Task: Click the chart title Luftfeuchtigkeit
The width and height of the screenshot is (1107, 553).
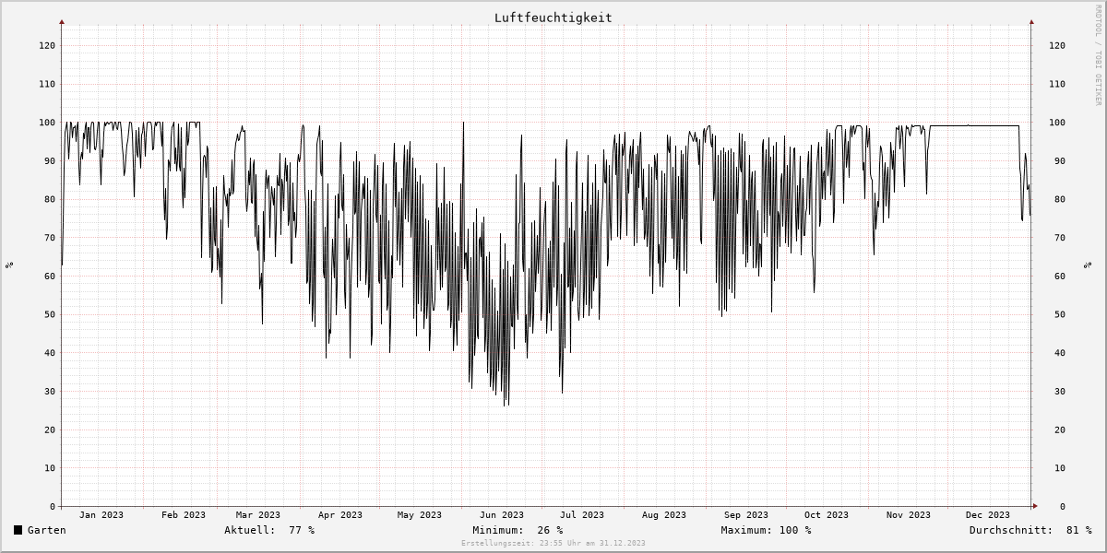Action: coord(553,18)
